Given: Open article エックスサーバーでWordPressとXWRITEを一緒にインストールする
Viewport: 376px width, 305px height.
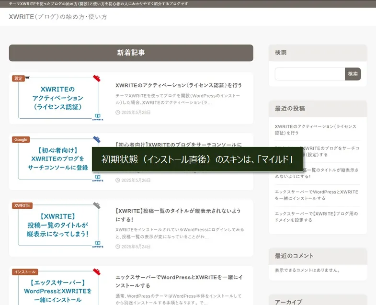Looking at the screenshot, I should (179, 281).
